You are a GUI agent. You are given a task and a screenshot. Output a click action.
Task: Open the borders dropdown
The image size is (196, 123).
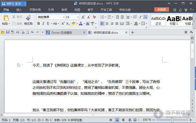tap(146, 24)
